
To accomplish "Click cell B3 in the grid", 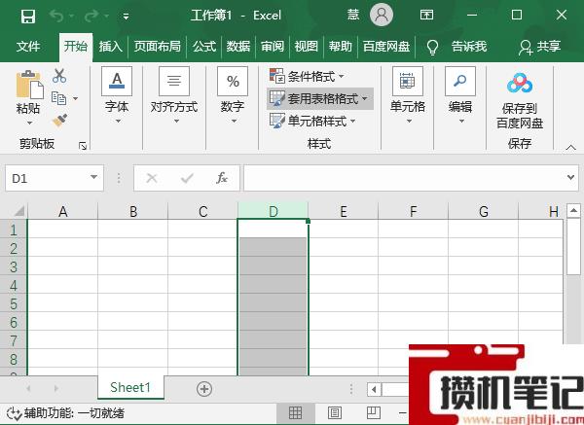I will point(133,266).
